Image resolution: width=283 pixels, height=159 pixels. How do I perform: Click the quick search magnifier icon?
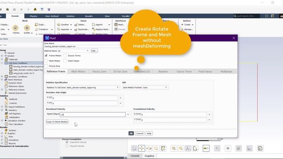(x=235, y=16)
